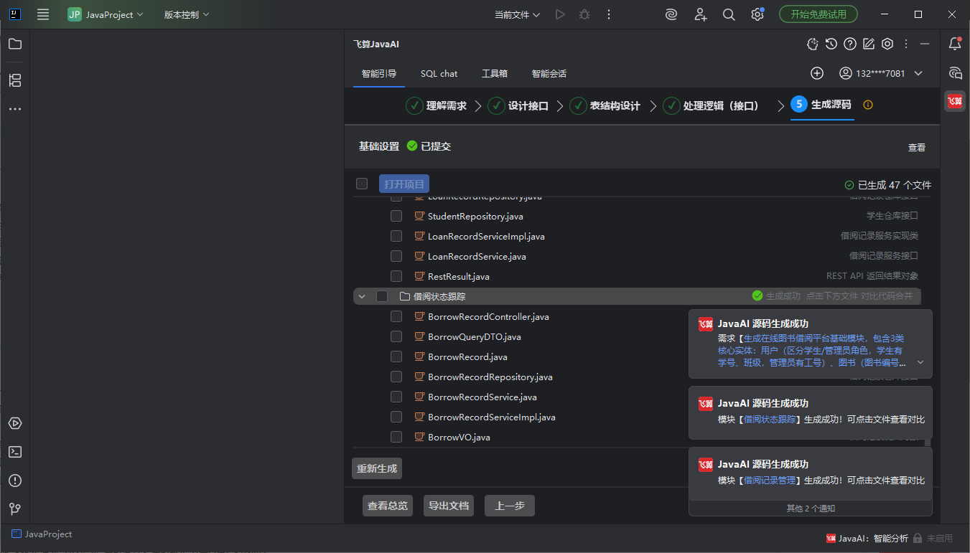Open Code With Me add-user icon
This screenshot has height=553, width=970.
[x=701, y=14]
